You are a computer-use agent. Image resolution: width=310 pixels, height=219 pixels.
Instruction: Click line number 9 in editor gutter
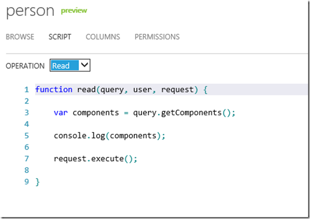(x=26, y=181)
